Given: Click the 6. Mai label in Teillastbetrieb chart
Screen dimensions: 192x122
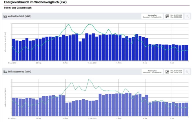Looking at the screenshot, I should (x=145, y=118).
